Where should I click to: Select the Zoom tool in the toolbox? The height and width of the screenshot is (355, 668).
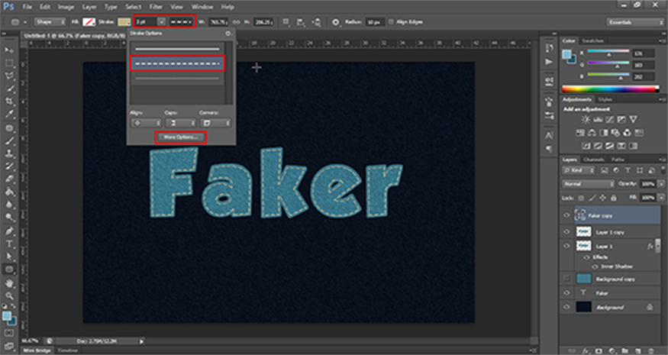[9, 295]
